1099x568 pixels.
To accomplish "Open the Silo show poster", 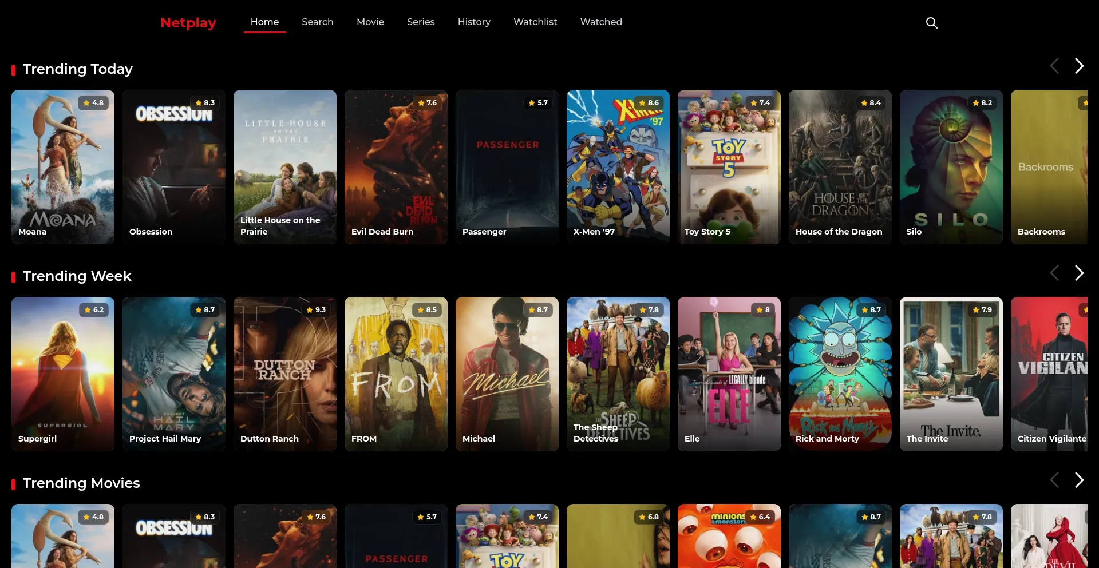I will 951,167.
